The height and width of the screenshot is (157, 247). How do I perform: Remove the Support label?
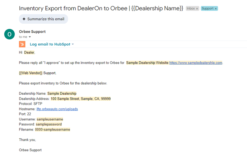tap(216, 9)
